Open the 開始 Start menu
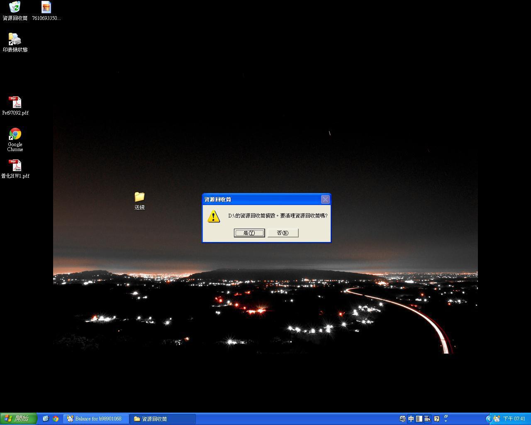Screen dimensions: 531x425 click(x=18, y=419)
